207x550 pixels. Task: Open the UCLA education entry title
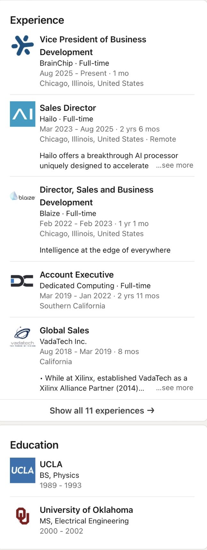[51, 464]
